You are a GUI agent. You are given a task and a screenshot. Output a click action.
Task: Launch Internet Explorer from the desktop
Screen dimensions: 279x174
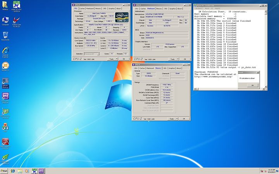point(5,52)
